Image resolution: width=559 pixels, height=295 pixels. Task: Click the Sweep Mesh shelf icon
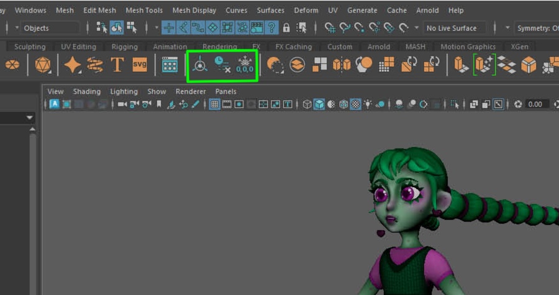pyautogui.click(x=94, y=65)
